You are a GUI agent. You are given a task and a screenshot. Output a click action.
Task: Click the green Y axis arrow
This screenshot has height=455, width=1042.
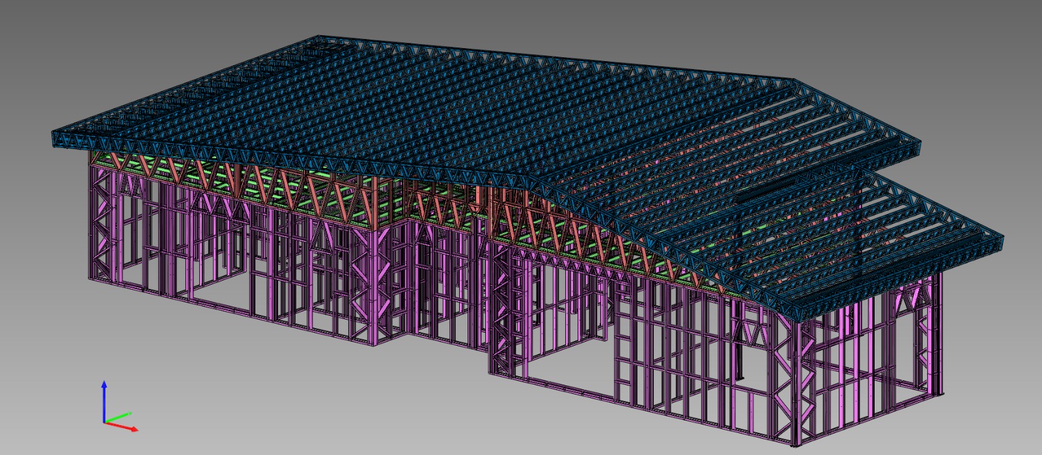click(122, 415)
